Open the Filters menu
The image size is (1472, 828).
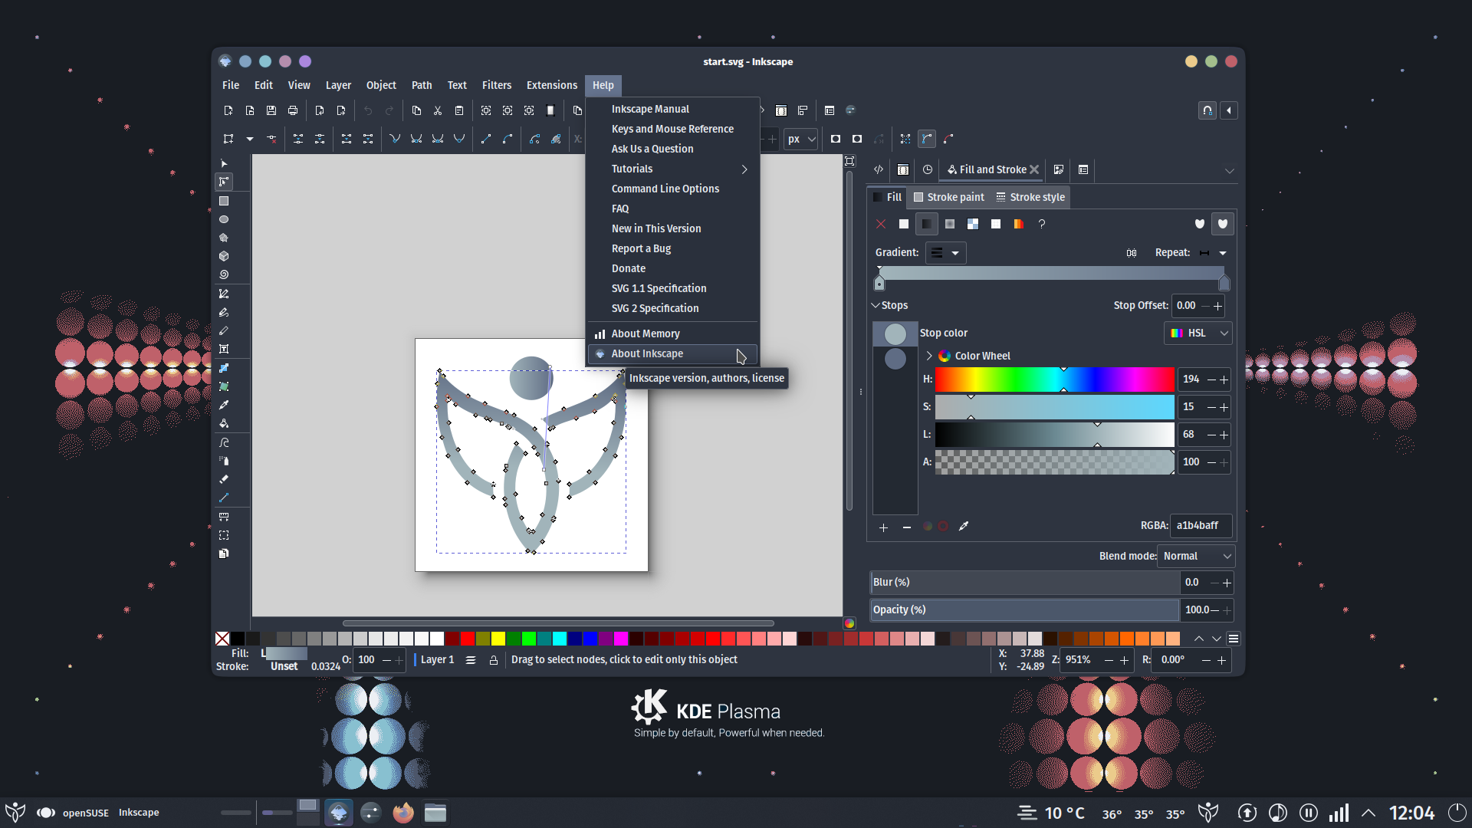[x=496, y=85]
